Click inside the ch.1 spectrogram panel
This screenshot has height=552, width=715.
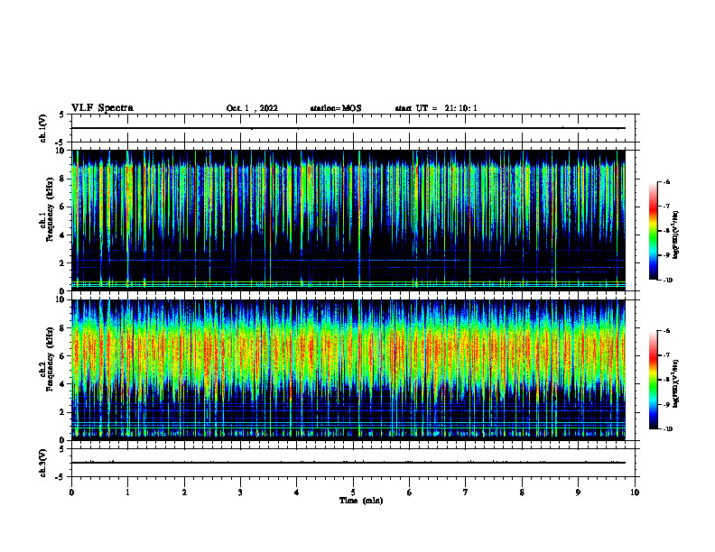[x=348, y=220]
